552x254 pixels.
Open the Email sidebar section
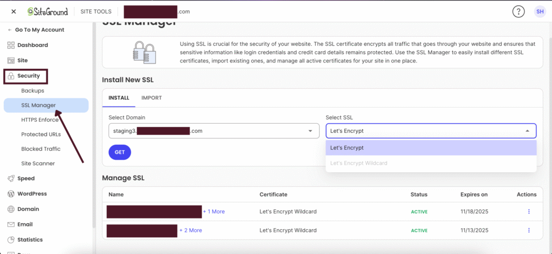(25, 224)
